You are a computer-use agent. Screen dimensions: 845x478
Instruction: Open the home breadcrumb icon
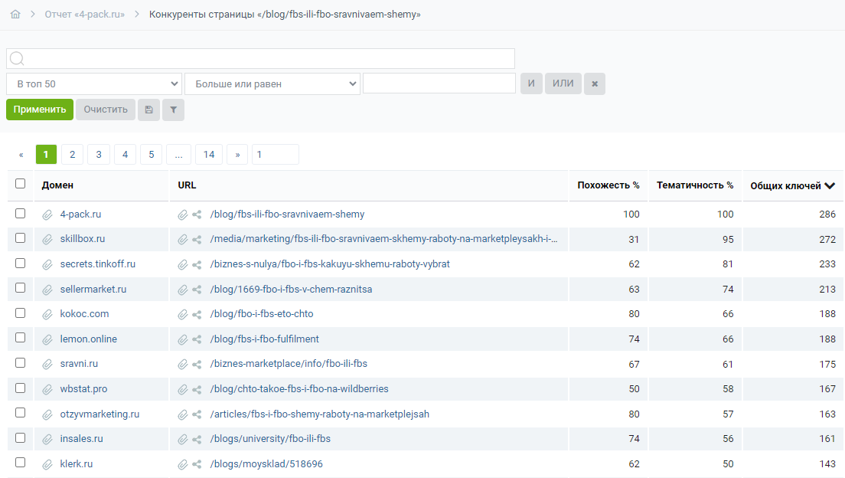coord(15,14)
